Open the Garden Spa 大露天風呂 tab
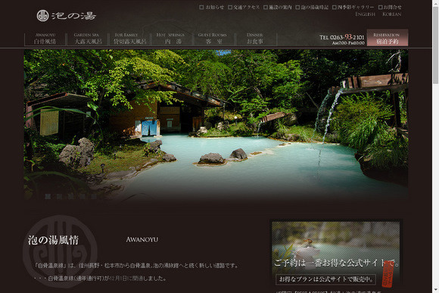439x293 pixels. tap(87, 39)
